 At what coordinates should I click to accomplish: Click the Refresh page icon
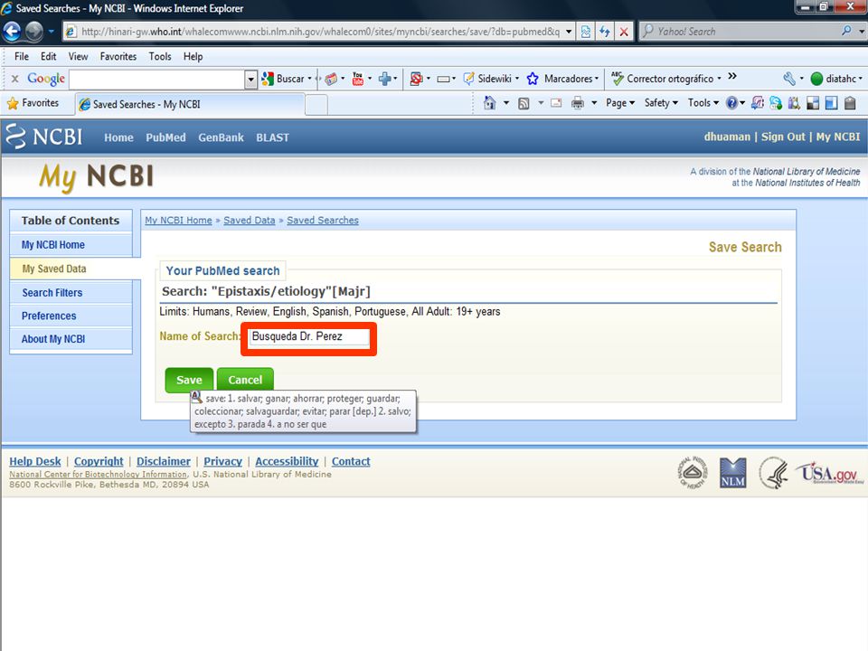point(605,32)
